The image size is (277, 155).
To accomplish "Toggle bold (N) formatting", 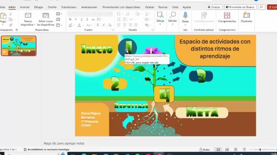I will (x=70, y=19).
